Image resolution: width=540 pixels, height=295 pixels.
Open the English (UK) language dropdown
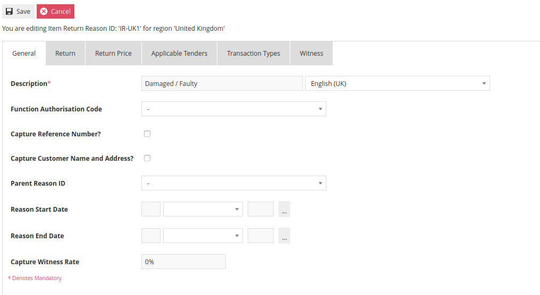point(398,83)
